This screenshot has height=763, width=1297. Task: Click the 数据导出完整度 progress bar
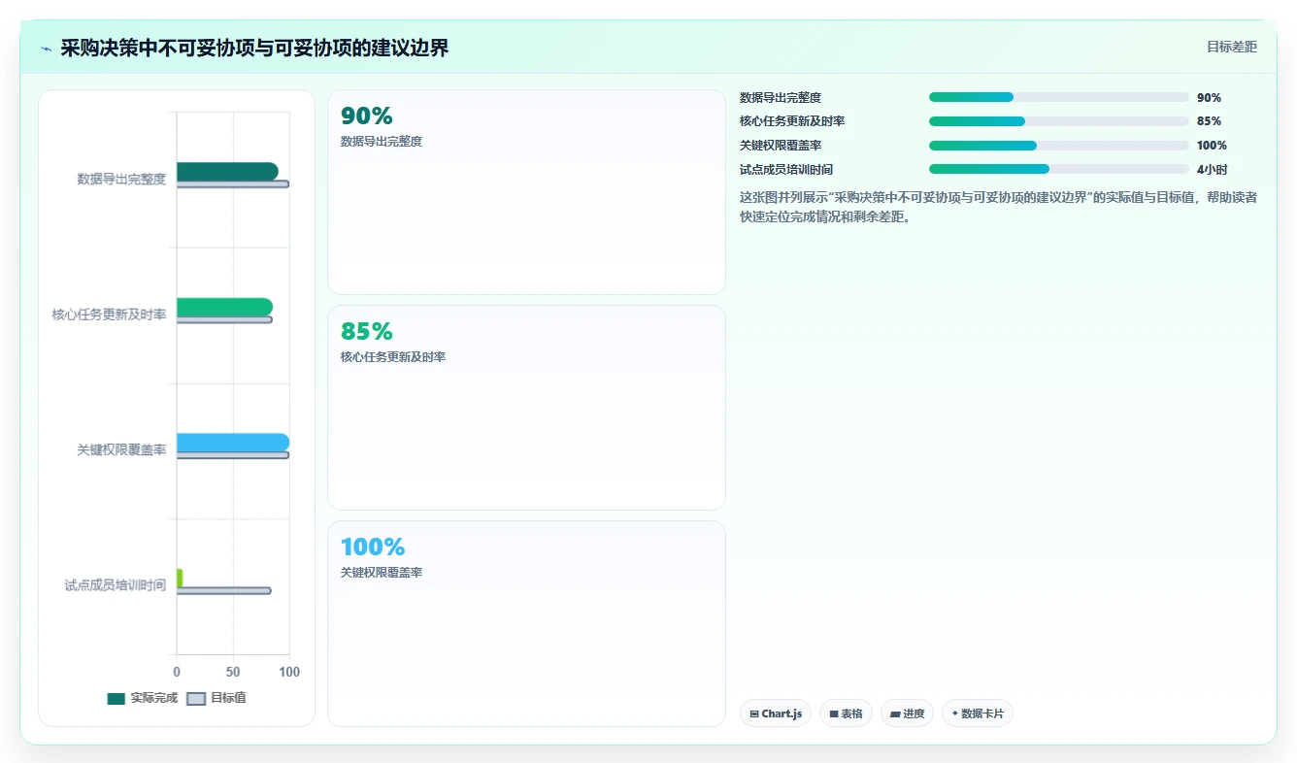point(1058,97)
